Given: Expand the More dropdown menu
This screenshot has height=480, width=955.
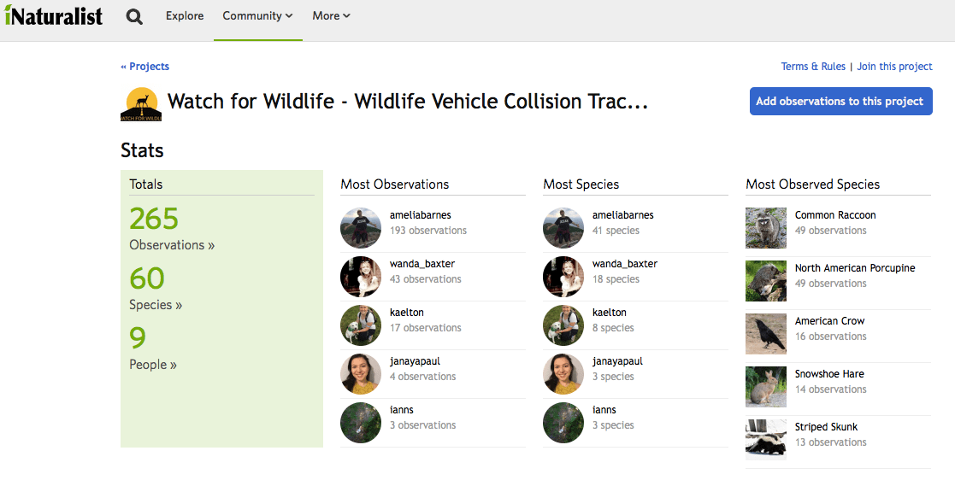Looking at the screenshot, I should click(x=332, y=16).
